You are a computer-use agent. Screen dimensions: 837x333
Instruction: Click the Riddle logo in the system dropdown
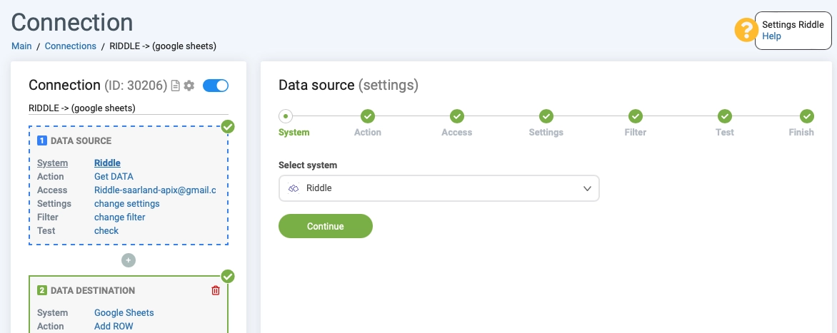point(293,189)
